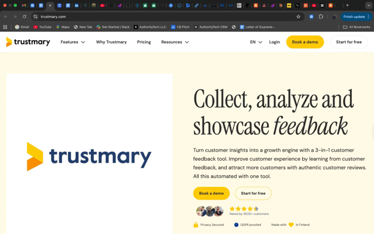Switch to the purple rocket tab near YouTube
The height and width of the screenshot is (234, 374).
120,6
